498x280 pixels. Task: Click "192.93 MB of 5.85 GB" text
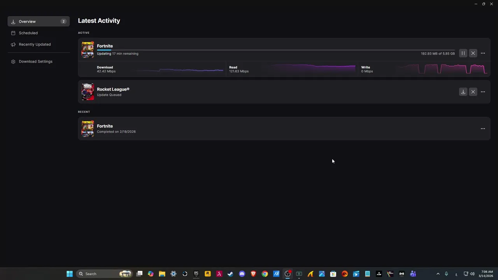point(438,54)
